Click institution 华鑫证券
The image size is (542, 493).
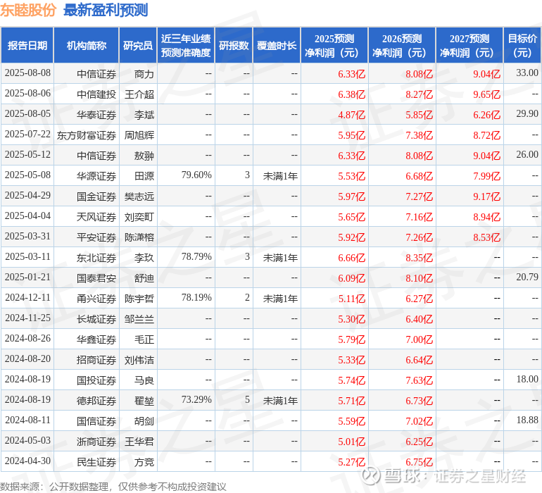[96, 339]
